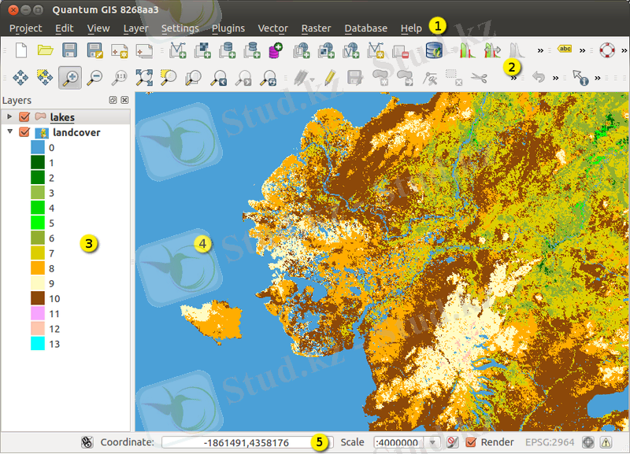Image resolution: width=630 pixels, height=454 pixels.
Task: Click the brown color swatch for class 10
Action: [x=38, y=299]
